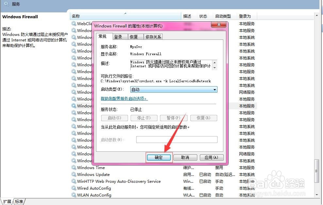Sort by the 描述 column header

pos(189,16)
